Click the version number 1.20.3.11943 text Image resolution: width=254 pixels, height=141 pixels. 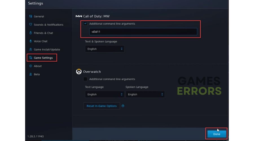pyautogui.click(x=36, y=136)
